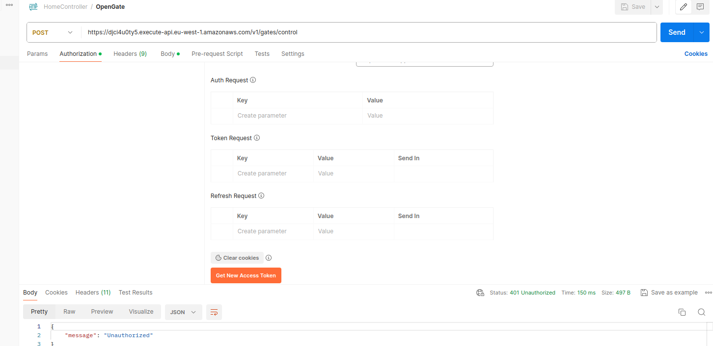The image size is (713, 346).
Task: Click the Token Request info icon
Action: pyautogui.click(x=257, y=138)
